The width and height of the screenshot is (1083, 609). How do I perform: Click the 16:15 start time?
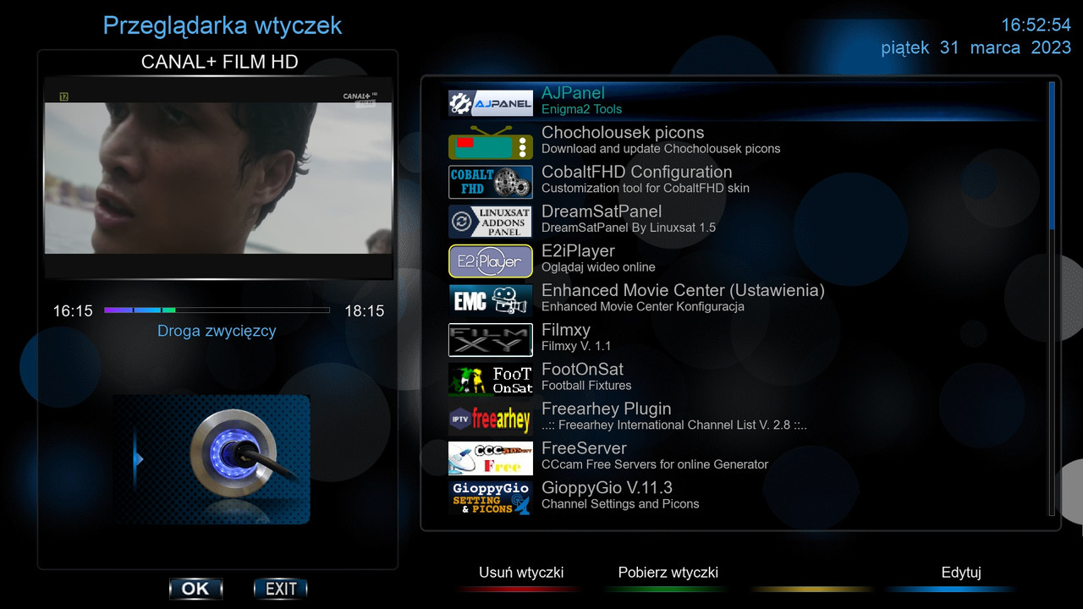click(73, 311)
